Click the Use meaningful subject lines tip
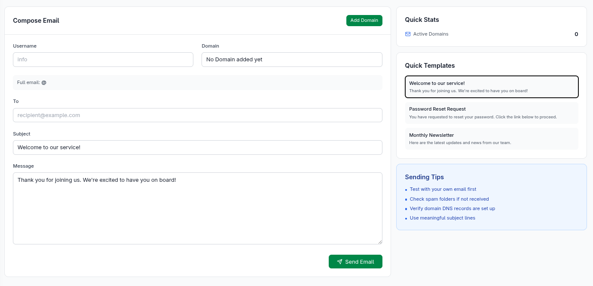This screenshot has width=593, height=286. coord(442,218)
